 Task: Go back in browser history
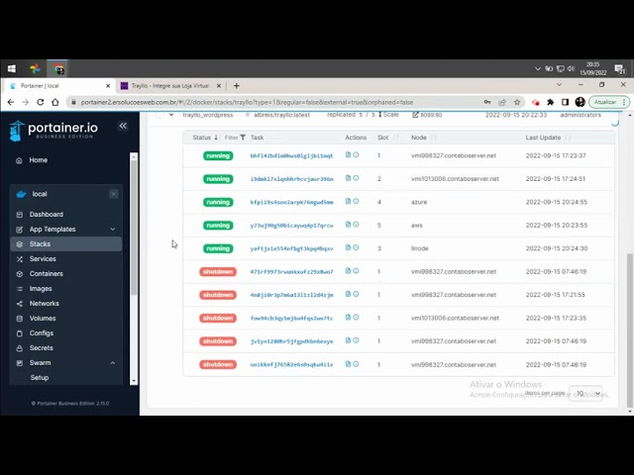coord(11,102)
